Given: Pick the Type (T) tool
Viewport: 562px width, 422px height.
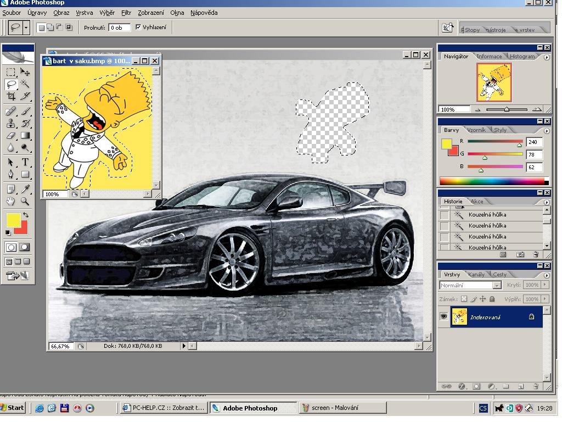Looking at the screenshot, I should point(25,162).
